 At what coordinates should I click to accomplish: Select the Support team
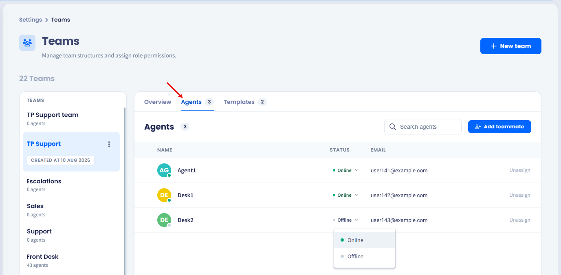tap(71, 235)
